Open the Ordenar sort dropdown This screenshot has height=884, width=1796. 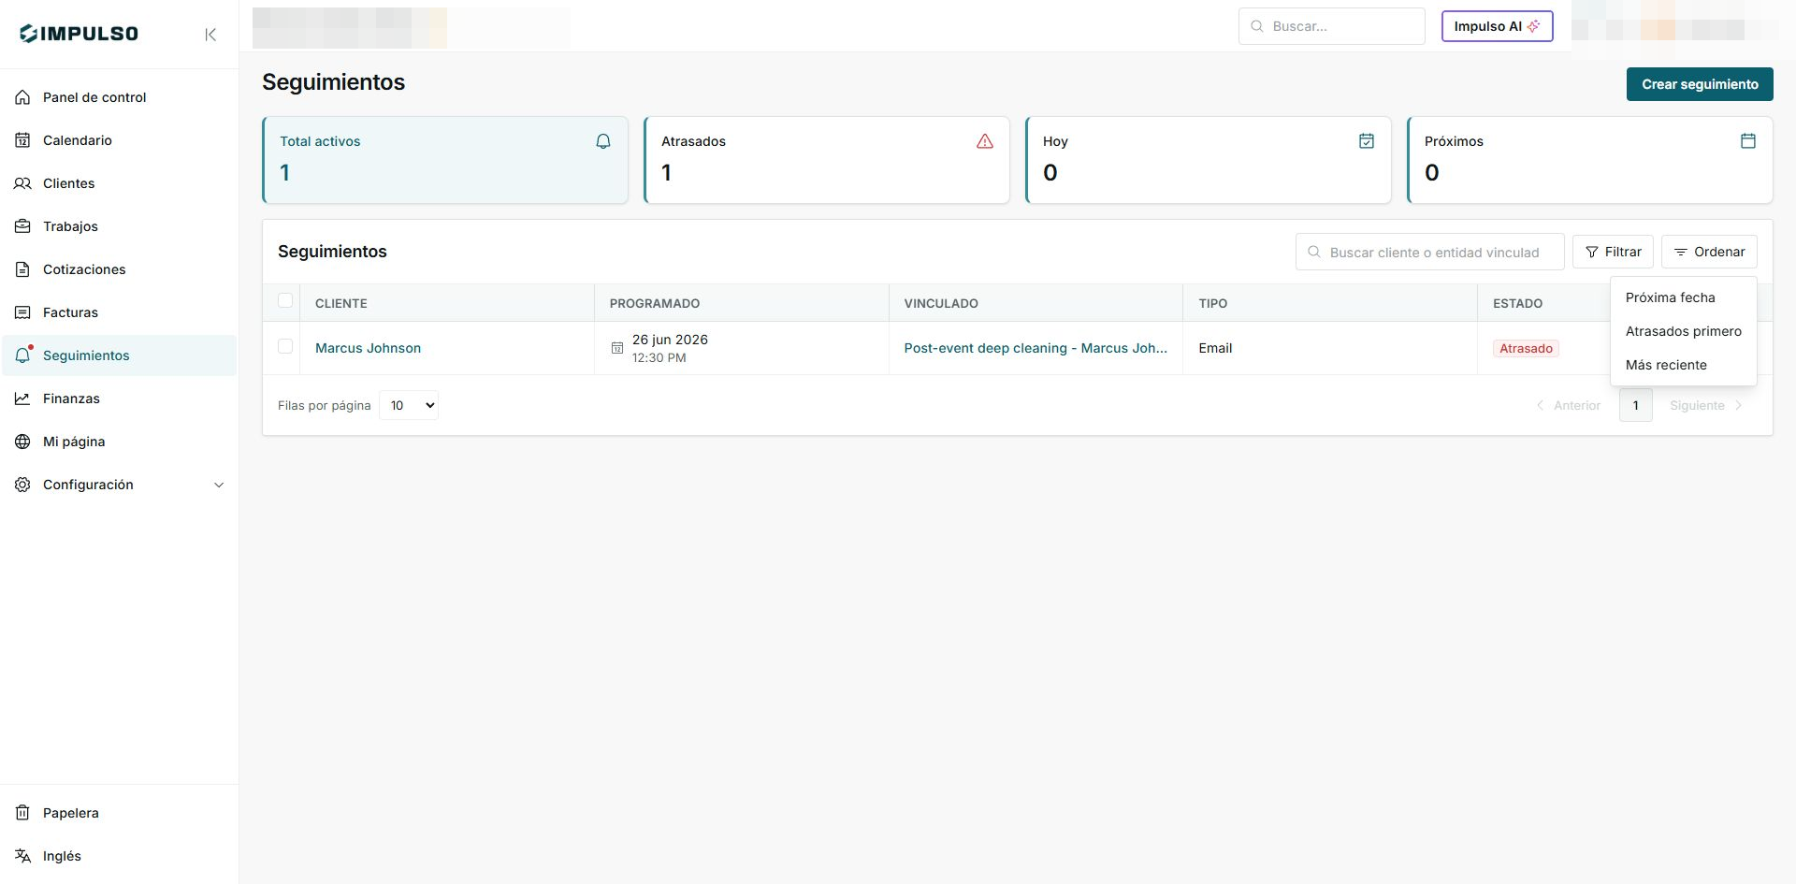click(x=1709, y=252)
